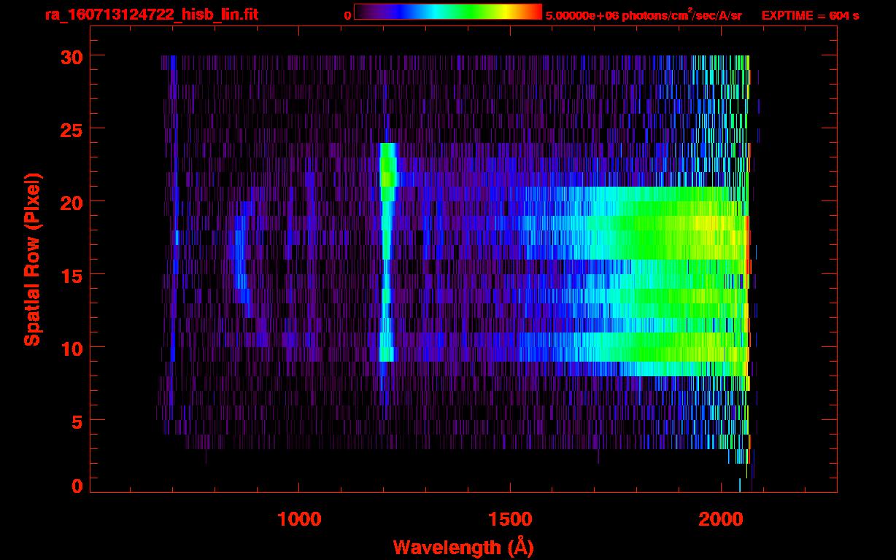896x560 pixels.
Task: Select the Spatial Row (Pixel) axis label
Action: point(32,259)
